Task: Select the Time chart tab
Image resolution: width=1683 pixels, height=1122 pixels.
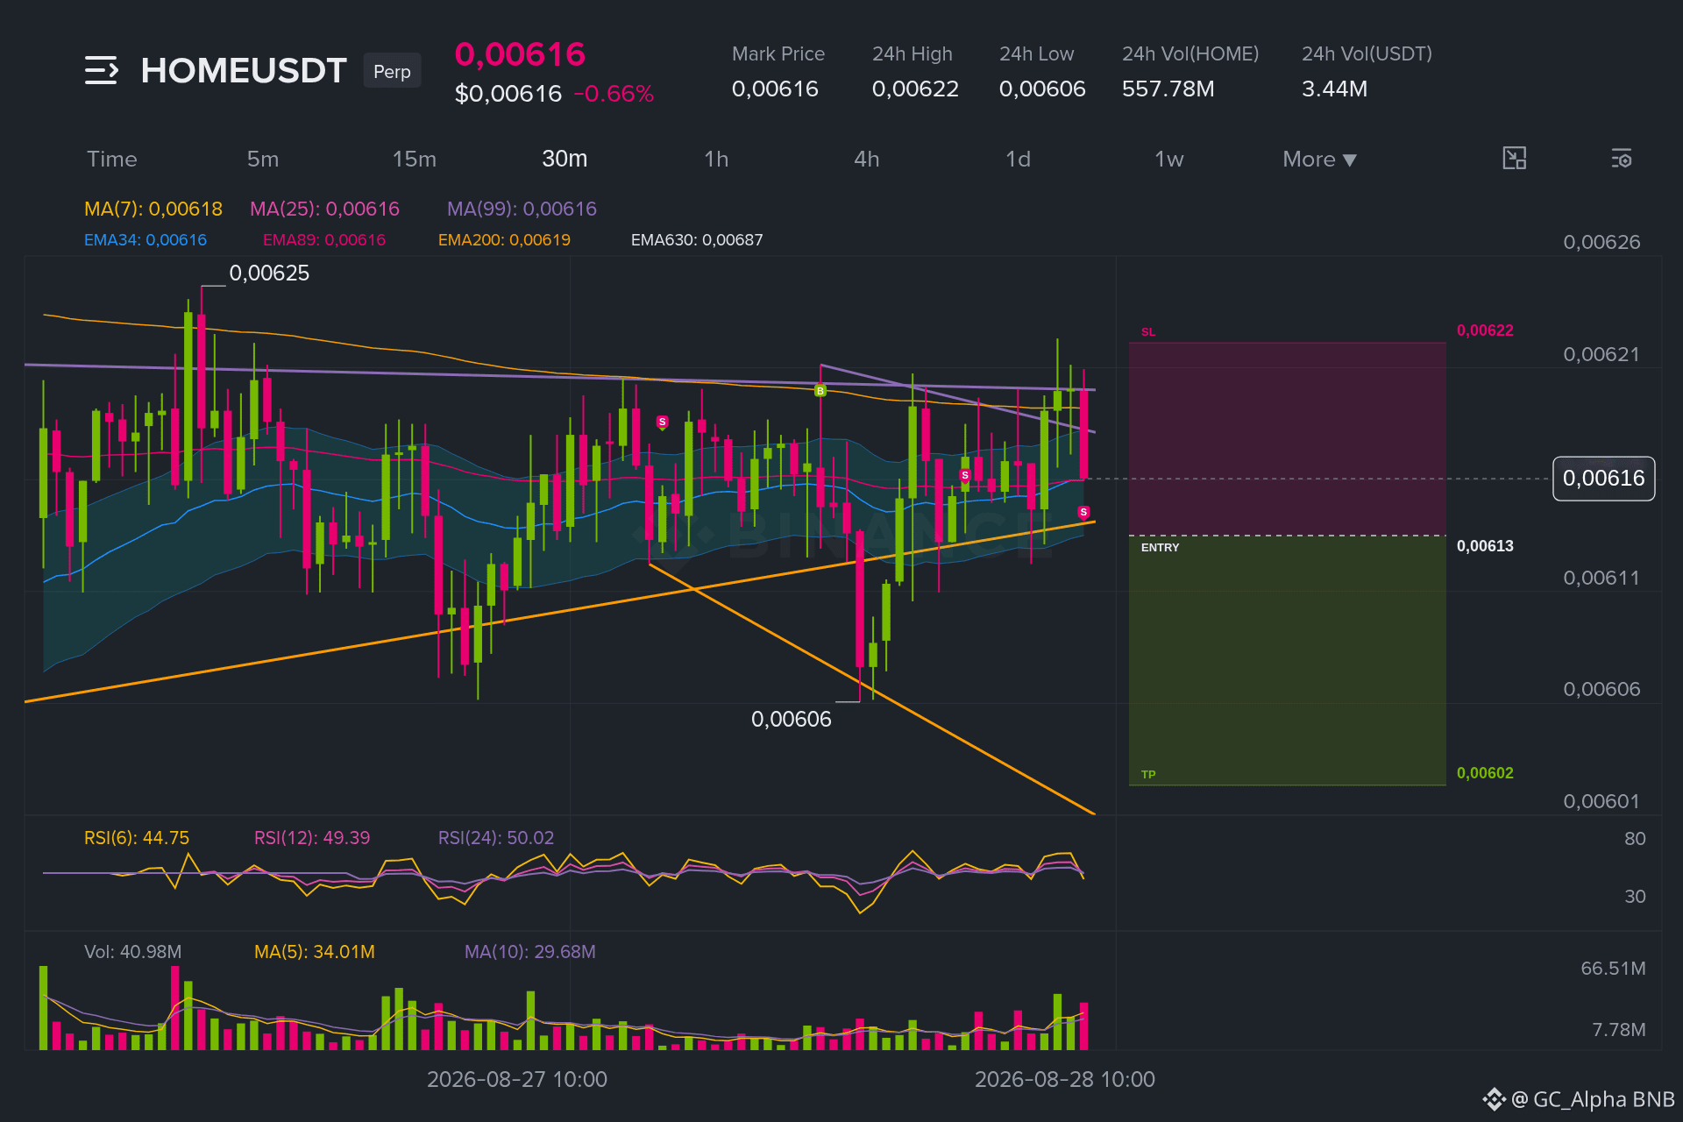Action: [111, 159]
